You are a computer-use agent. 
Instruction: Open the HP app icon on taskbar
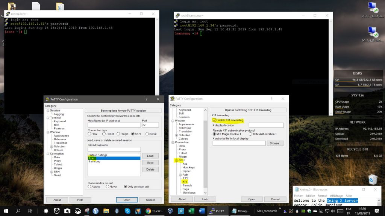pyautogui.click(x=95, y=211)
